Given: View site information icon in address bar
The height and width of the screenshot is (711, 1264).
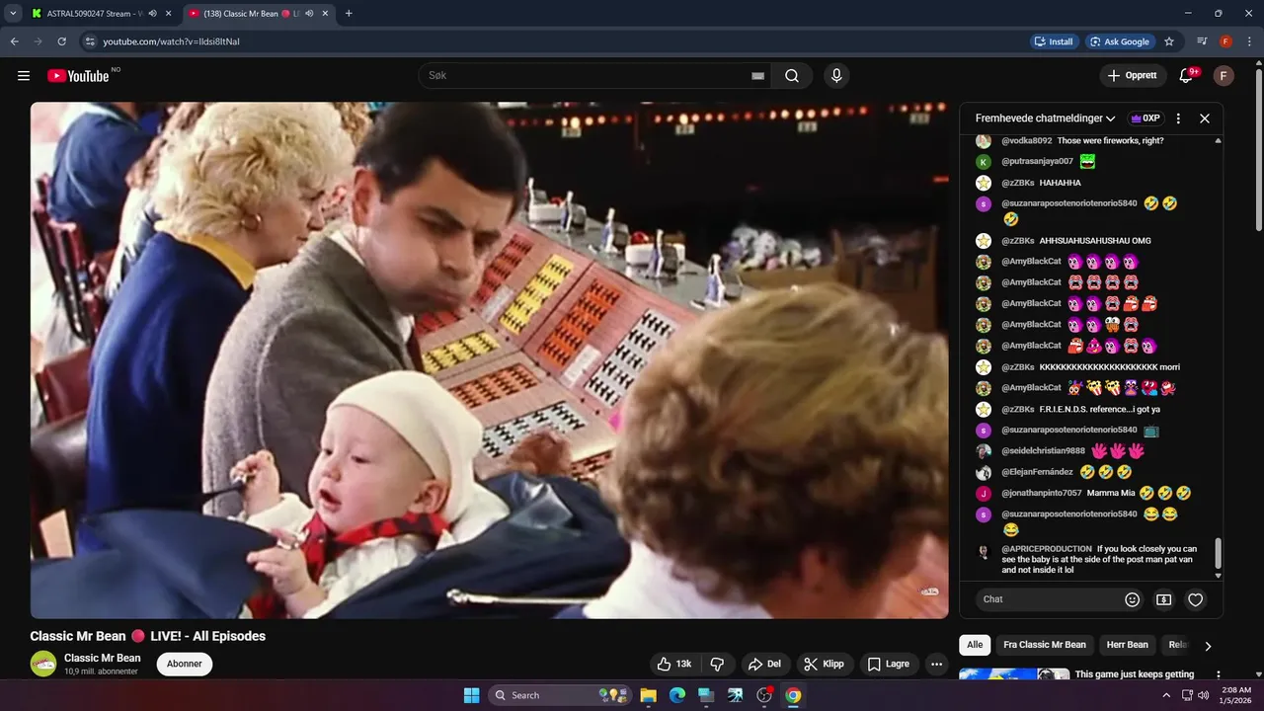Looking at the screenshot, I should (89, 41).
